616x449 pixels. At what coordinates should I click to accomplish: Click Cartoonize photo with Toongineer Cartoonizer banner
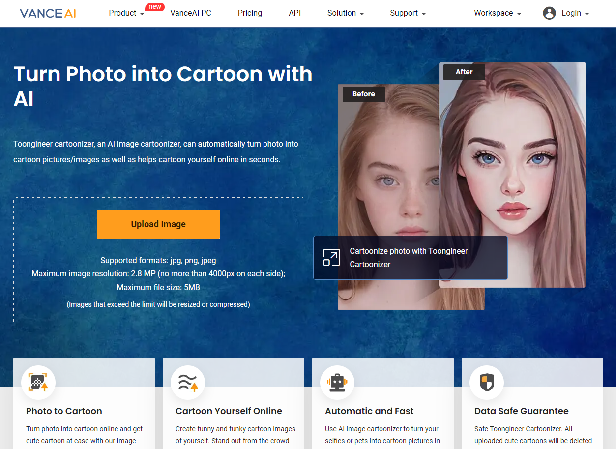[x=411, y=258]
